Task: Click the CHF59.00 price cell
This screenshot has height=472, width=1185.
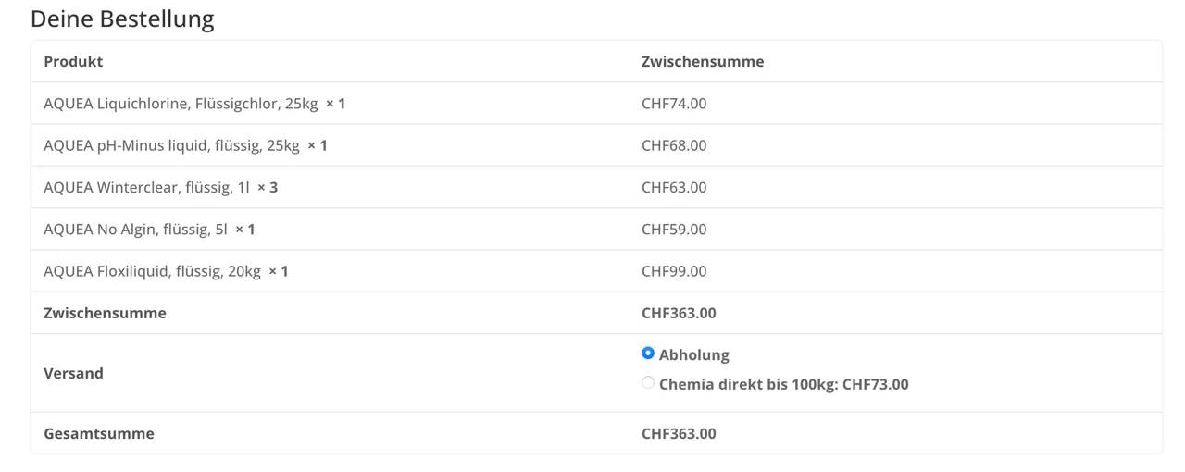Action: point(674,229)
